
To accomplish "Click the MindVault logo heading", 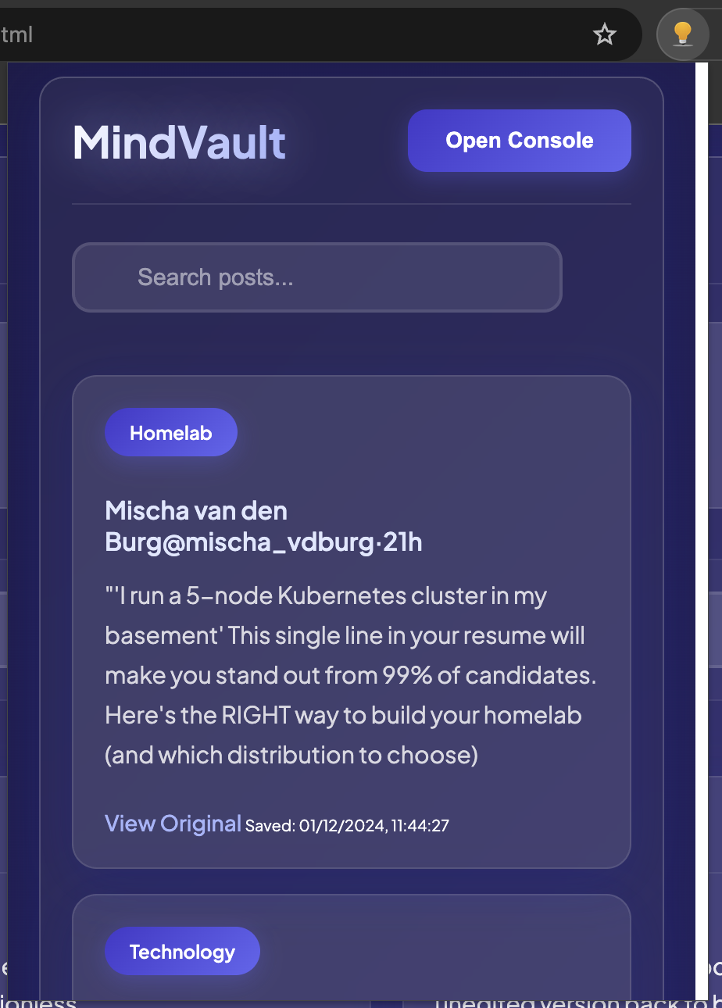I will (178, 142).
